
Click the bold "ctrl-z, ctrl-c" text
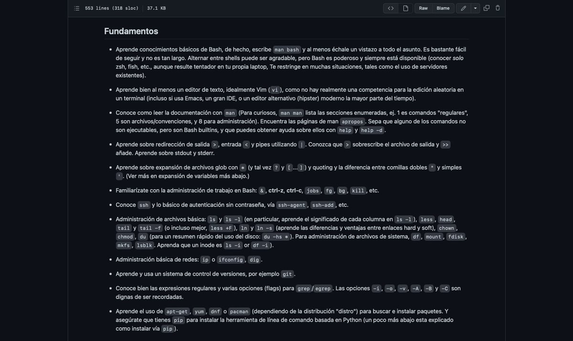[286, 191]
